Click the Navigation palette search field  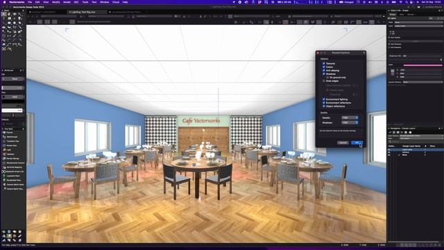[417, 142]
